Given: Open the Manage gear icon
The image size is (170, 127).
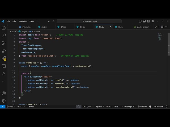Looking at the screenshot, I should coord(4,101).
